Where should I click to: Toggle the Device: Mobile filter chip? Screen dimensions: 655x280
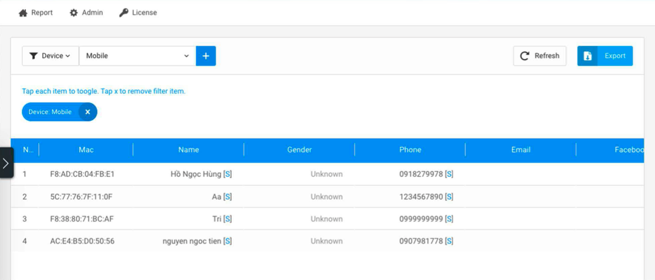50,112
